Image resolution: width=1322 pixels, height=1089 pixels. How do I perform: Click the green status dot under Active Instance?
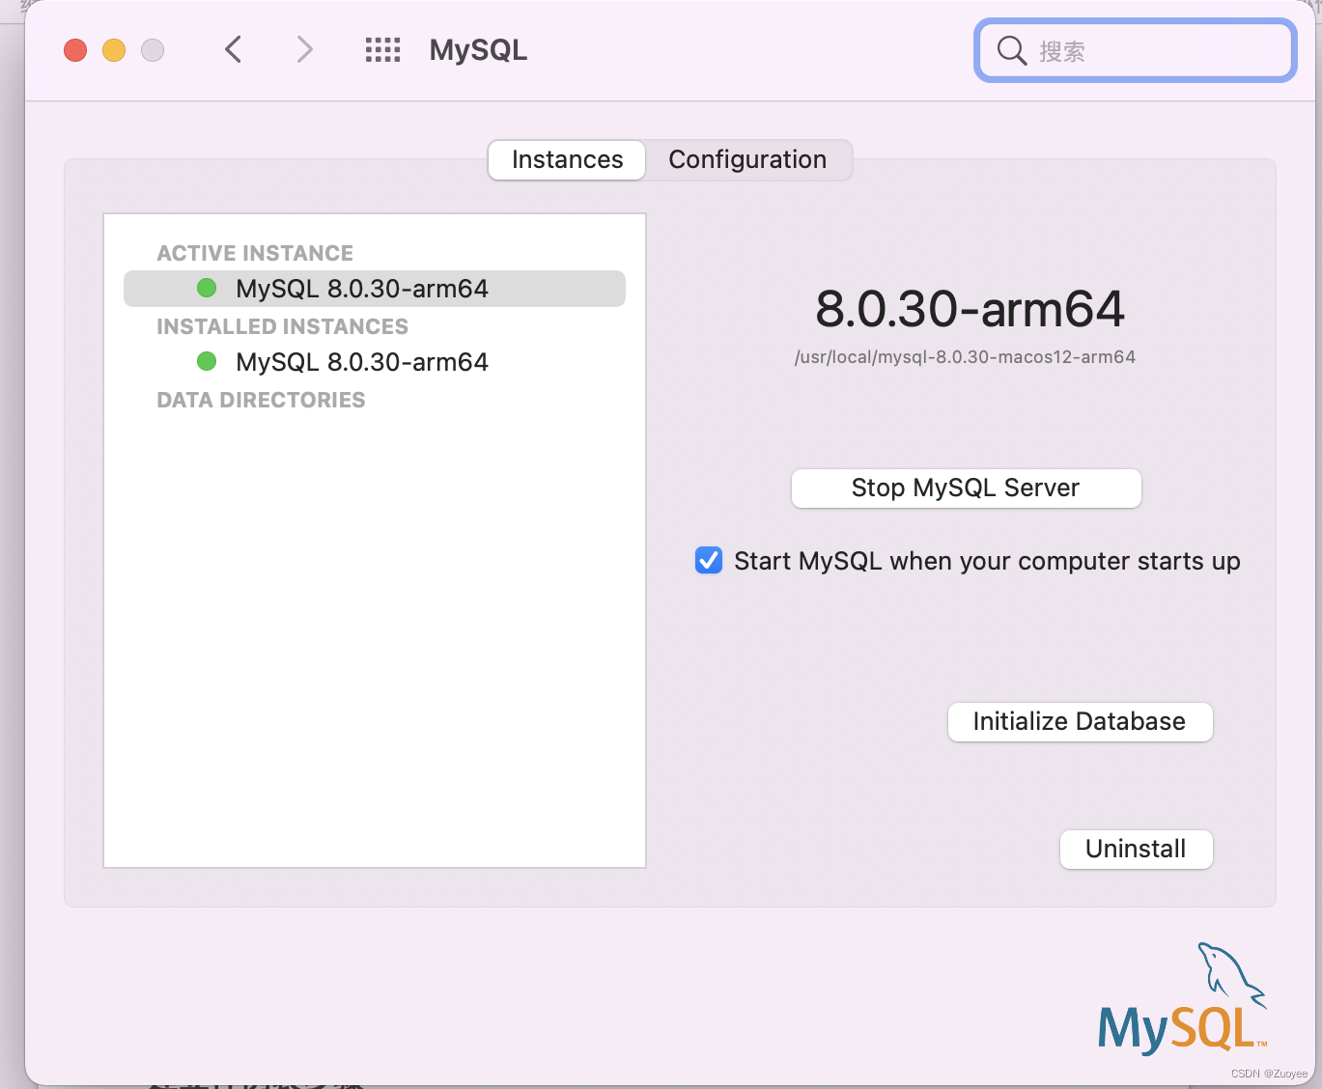(207, 288)
